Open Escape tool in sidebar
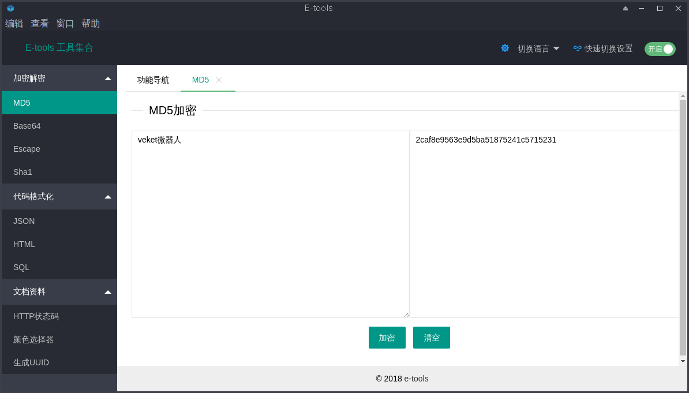Image resolution: width=689 pixels, height=393 pixels. 59,149
